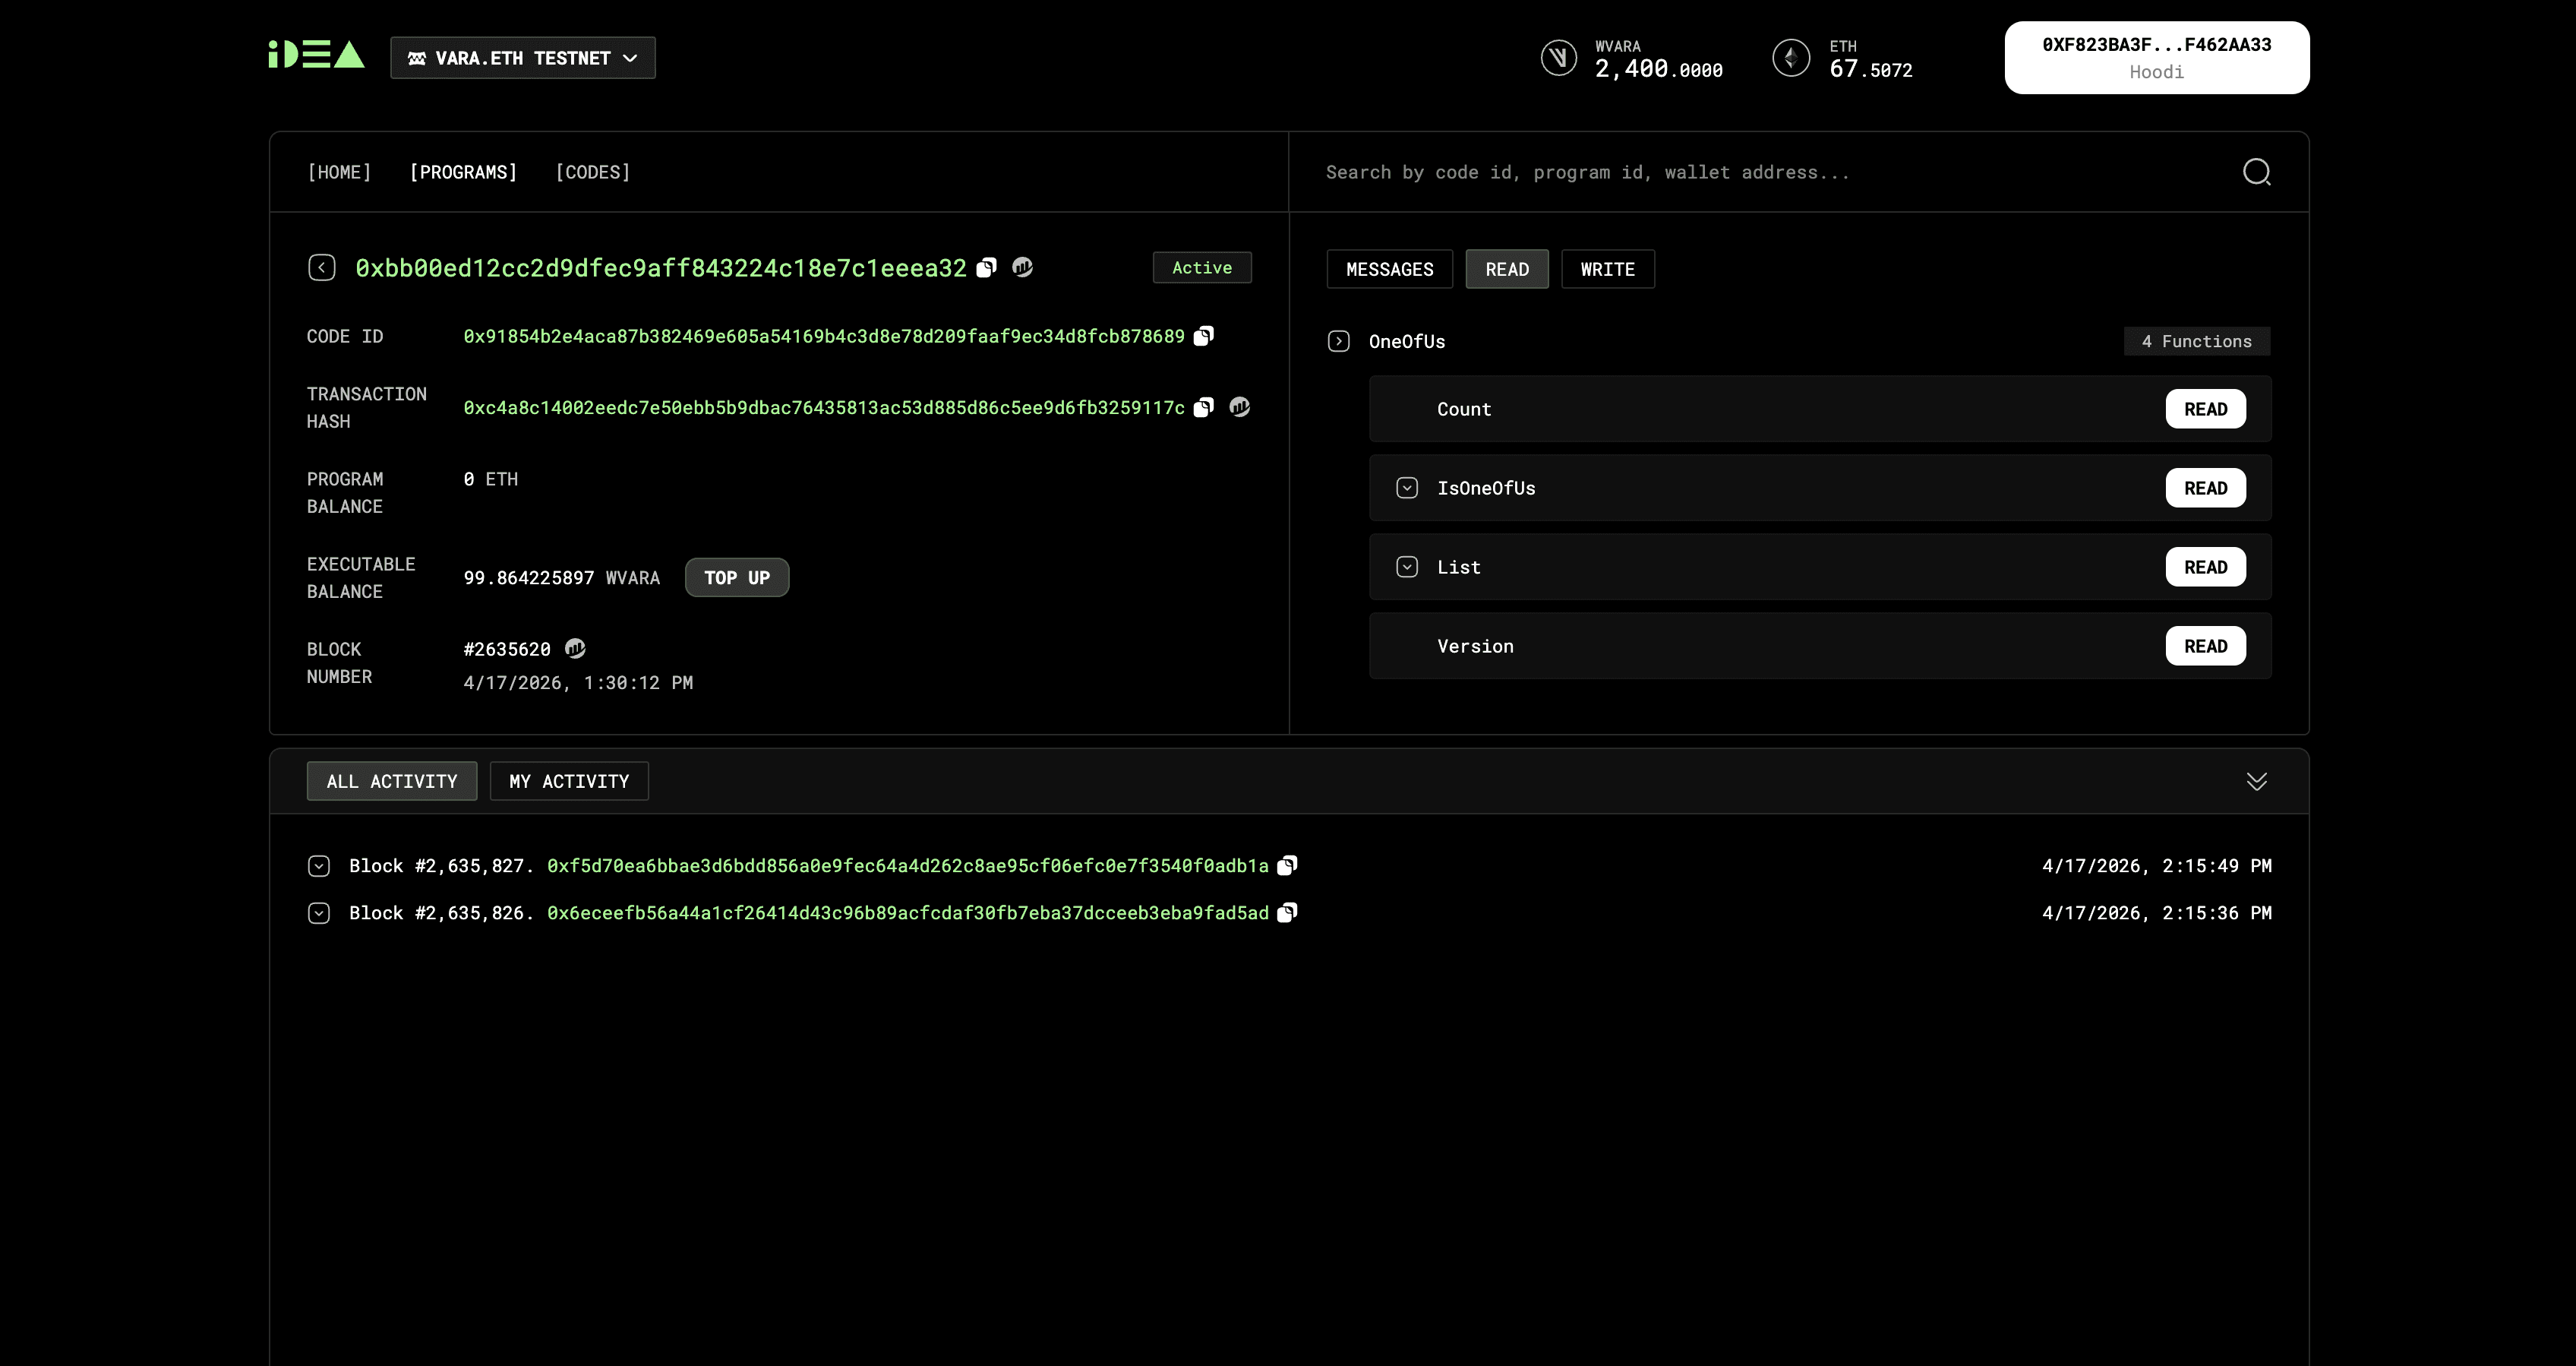Select the ALL ACTIVITY filter
Screen dimensions: 2576x1366
[x=392, y=780]
